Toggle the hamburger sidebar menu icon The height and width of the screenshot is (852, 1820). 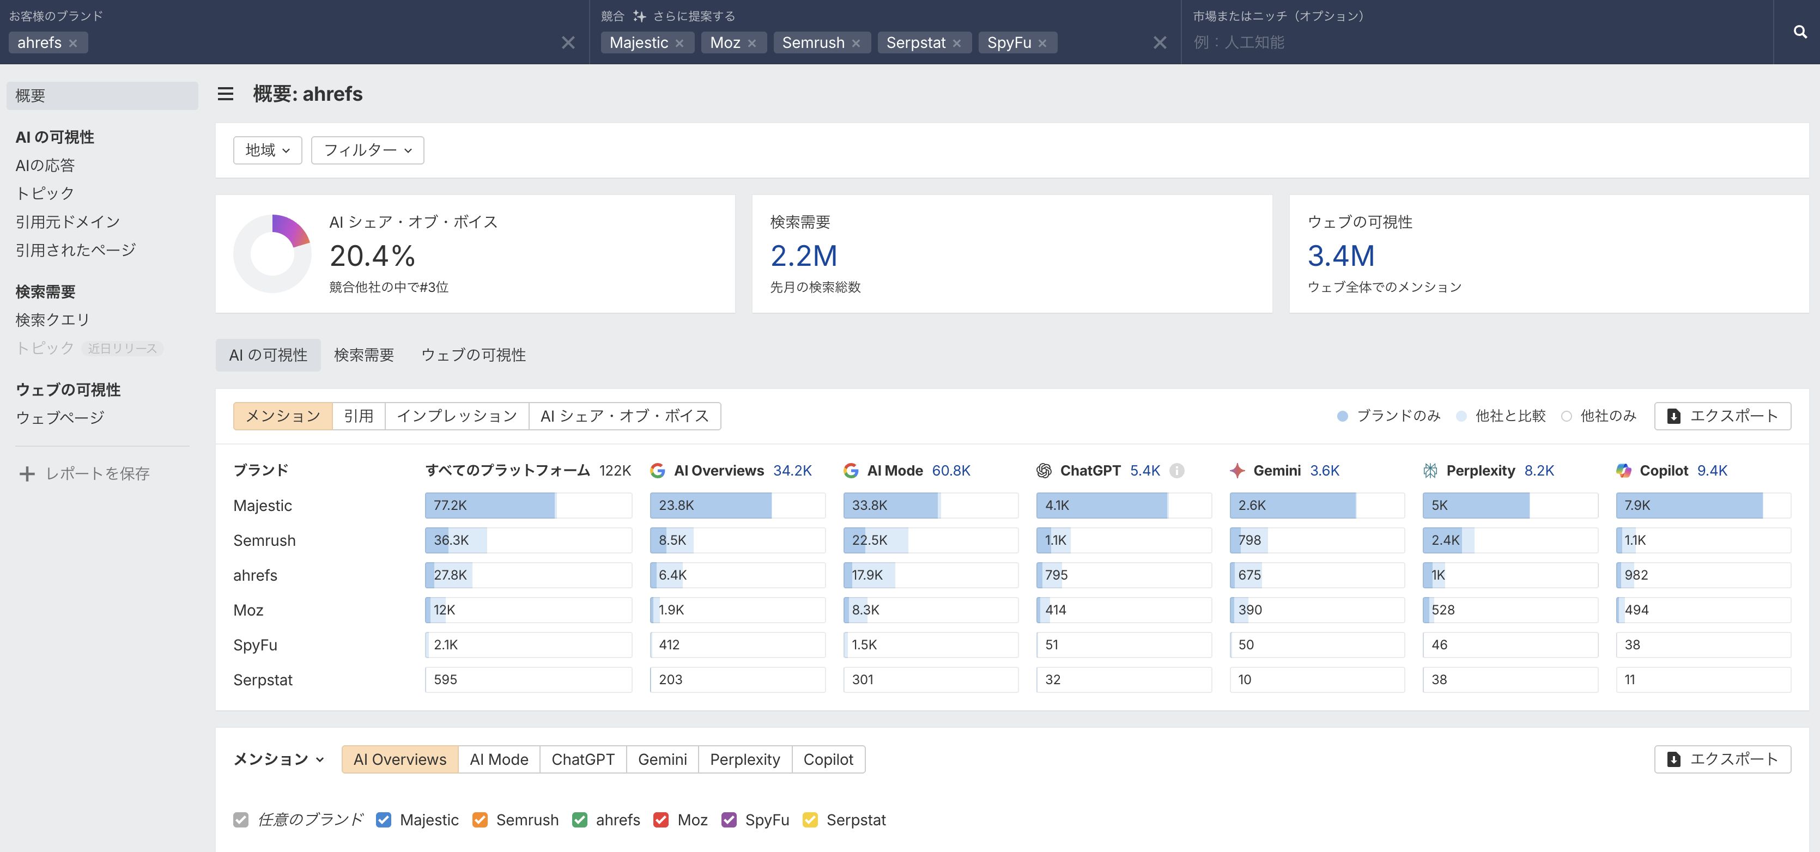tap(226, 94)
